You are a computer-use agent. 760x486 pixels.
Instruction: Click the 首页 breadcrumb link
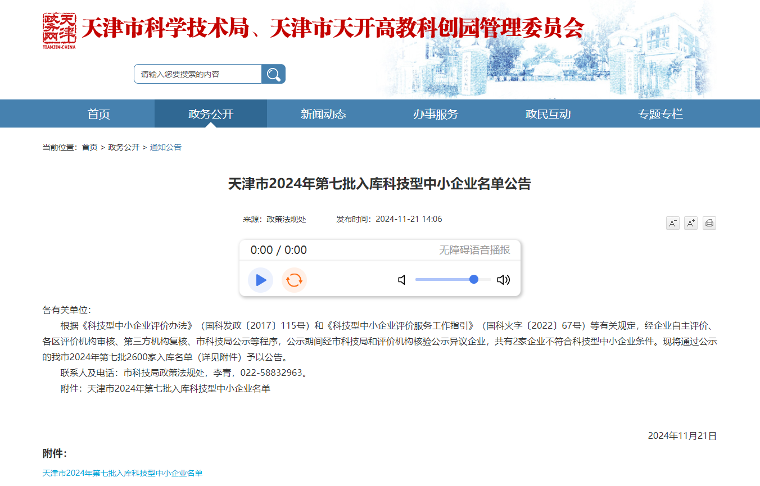coord(89,147)
